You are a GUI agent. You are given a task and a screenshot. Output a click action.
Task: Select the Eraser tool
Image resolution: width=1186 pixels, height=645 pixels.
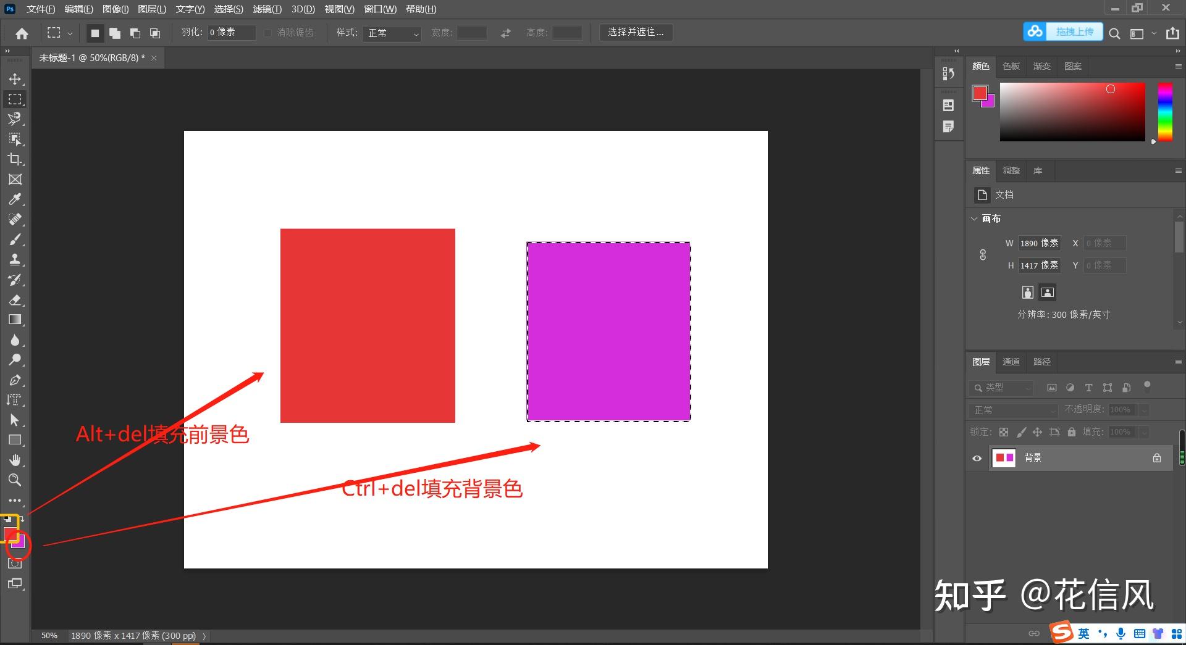click(x=15, y=300)
